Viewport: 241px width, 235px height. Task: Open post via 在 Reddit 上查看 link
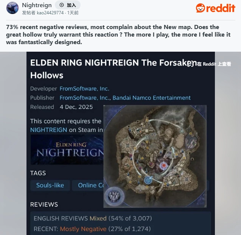(x=209, y=64)
